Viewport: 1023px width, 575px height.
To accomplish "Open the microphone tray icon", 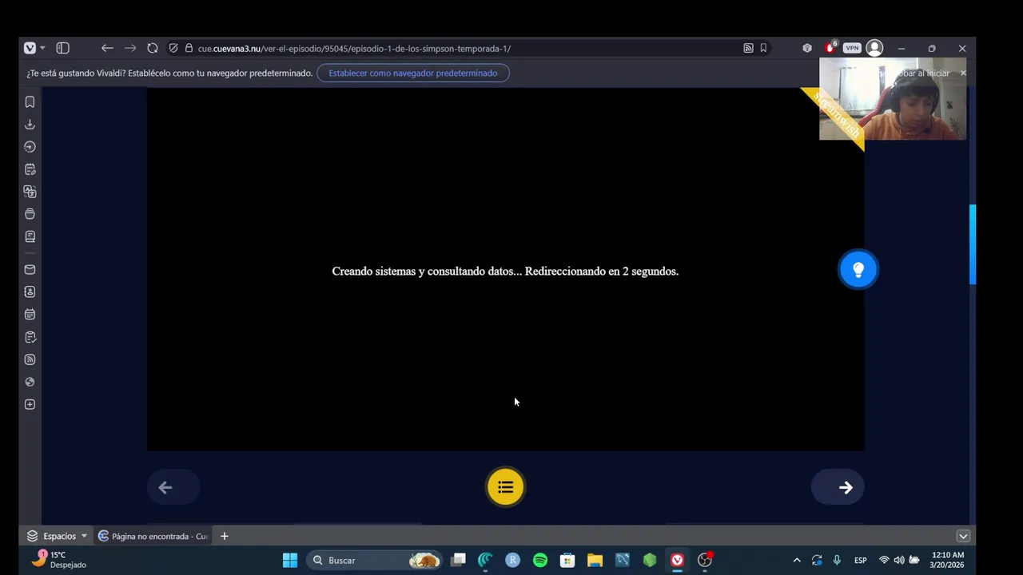I will click(x=837, y=560).
